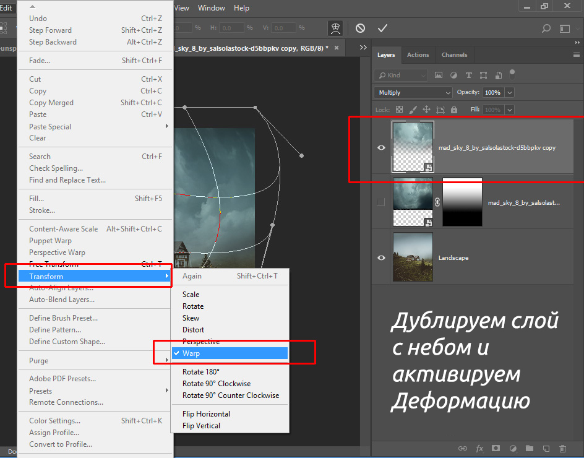Open the Layers panel menu
The image size is (584, 458).
[x=576, y=55]
